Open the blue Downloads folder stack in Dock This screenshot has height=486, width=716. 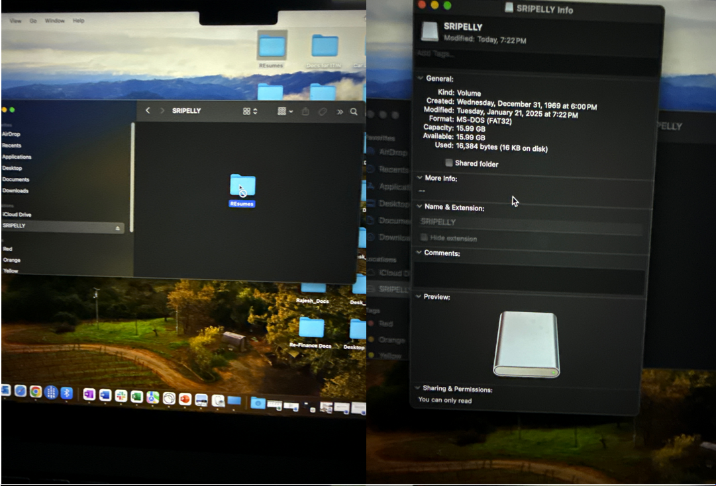click(258, 403)
